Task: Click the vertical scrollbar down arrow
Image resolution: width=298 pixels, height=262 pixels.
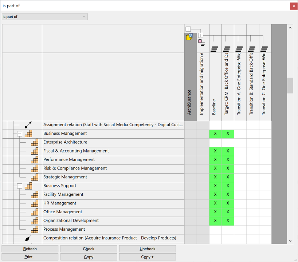Action: coord(290,241)
